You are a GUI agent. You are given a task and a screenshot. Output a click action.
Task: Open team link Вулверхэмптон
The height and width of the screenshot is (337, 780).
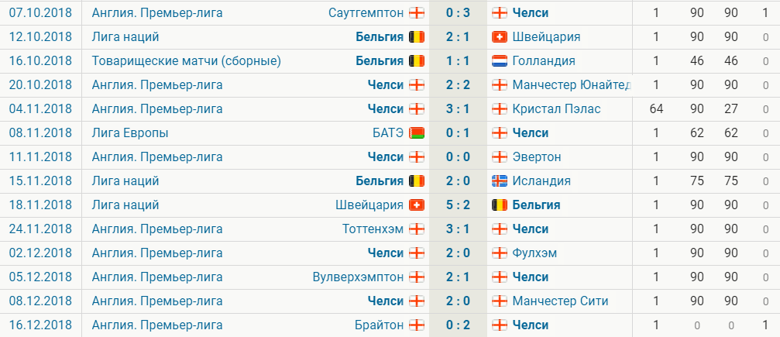[357, 277]
